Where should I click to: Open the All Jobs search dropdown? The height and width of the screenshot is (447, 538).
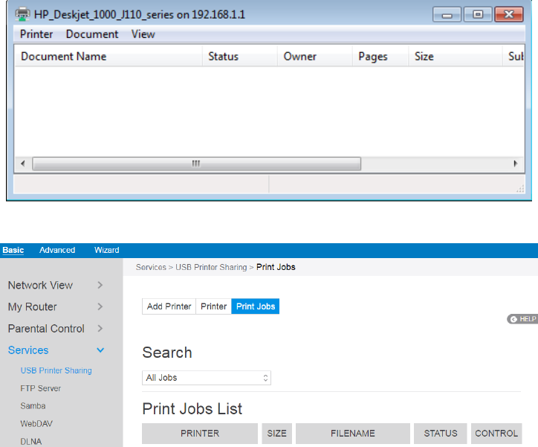pos(207,378)
